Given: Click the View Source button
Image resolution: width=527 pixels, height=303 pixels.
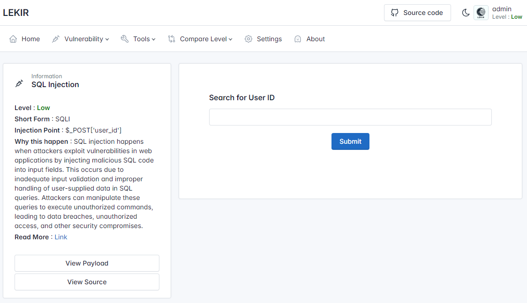Looking at the screenshot, I should (x=87, y=282).
